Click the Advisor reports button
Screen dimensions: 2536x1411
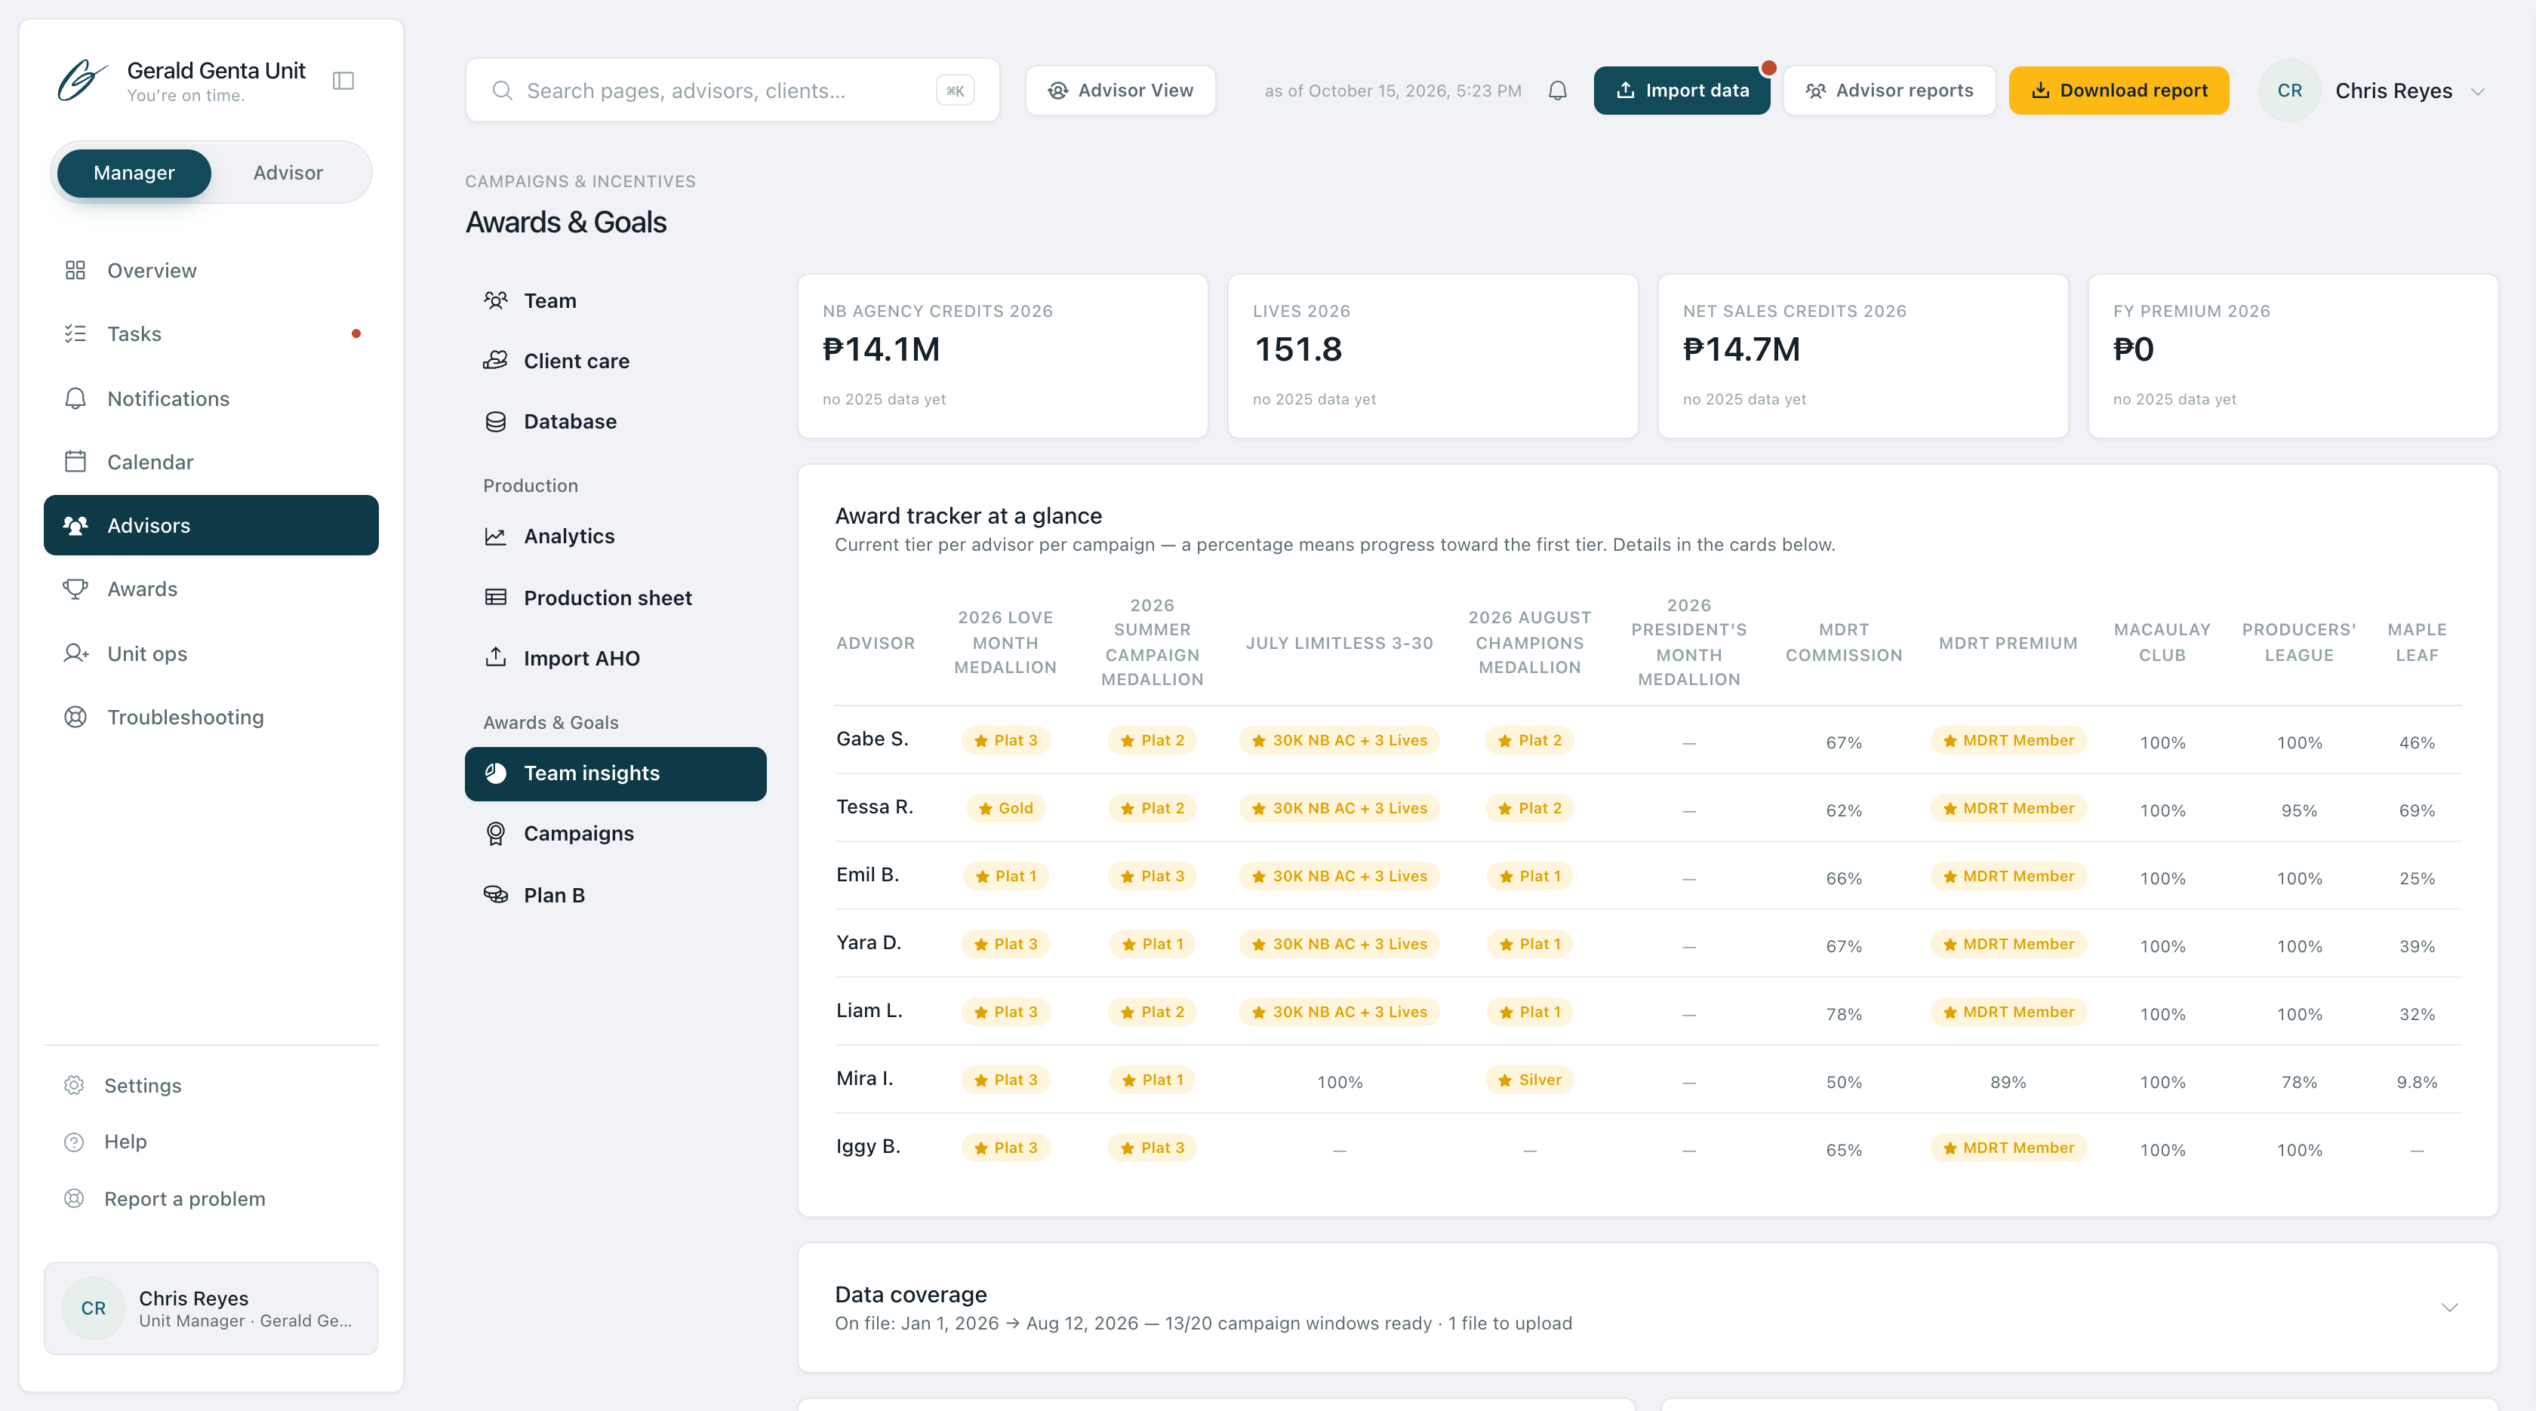click(x=1889, y=91)
